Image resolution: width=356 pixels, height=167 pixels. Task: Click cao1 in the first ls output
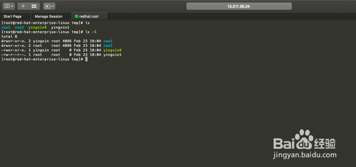pos(6,27)
